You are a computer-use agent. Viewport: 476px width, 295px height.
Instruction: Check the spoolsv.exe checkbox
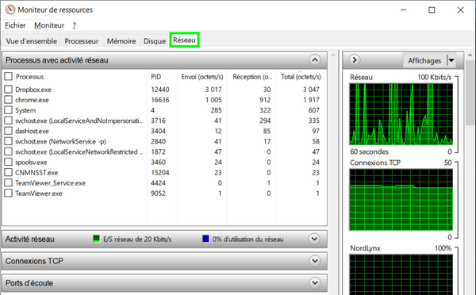coord(8,162)
